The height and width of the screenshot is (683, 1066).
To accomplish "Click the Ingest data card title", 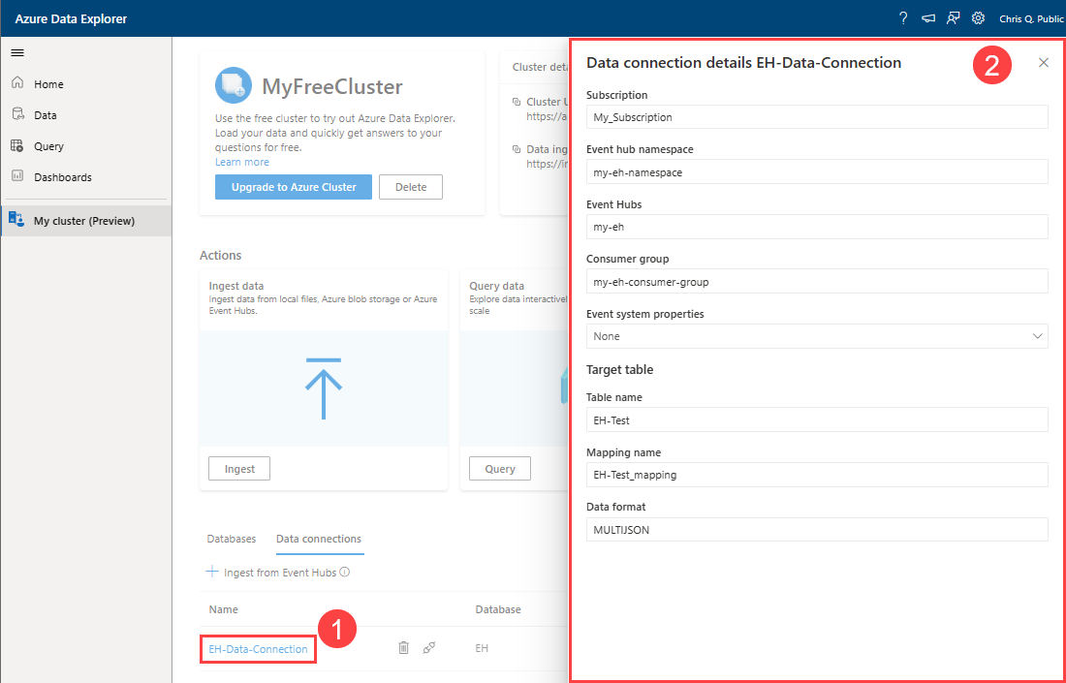I will tap(235, 286).
